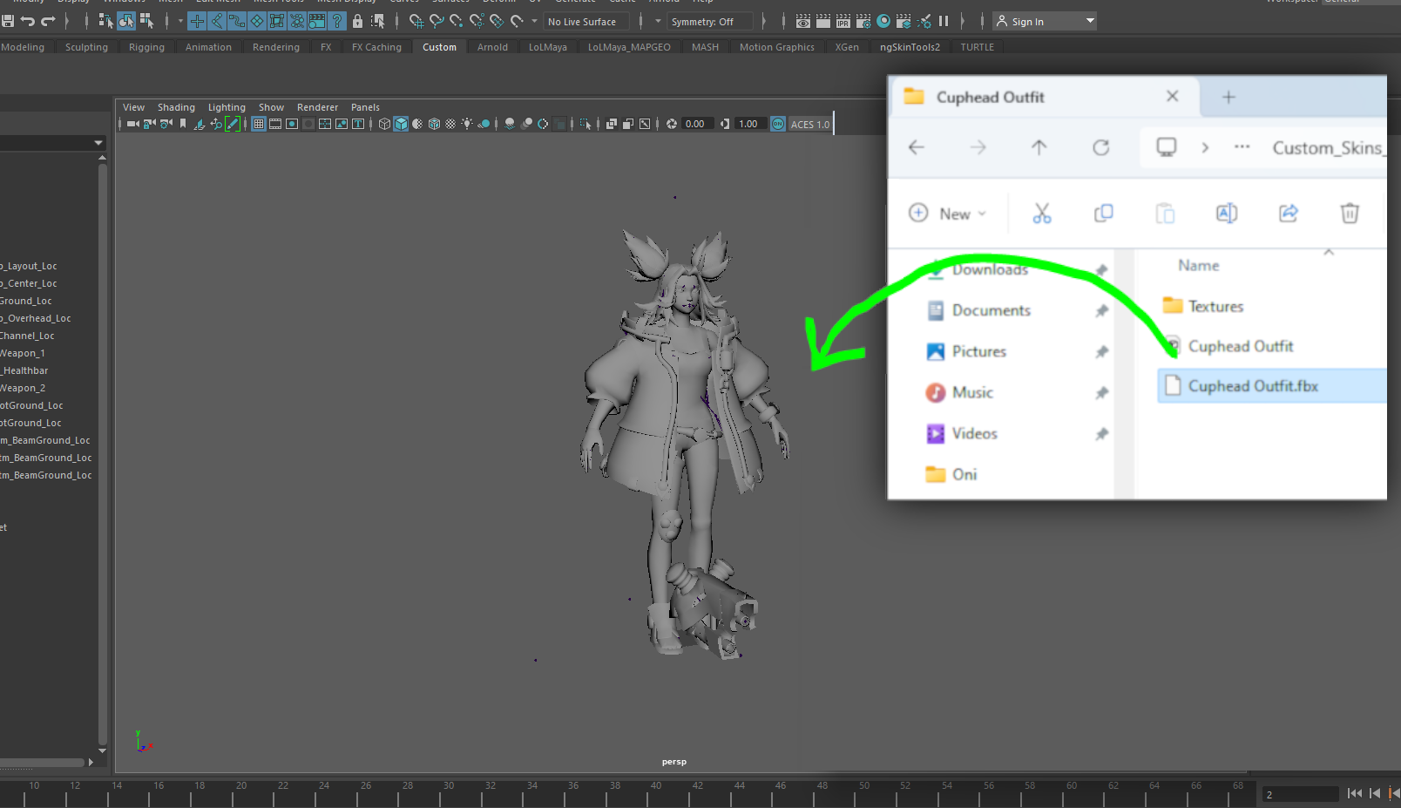Screen dimensions: 1401x808
Task: Click the help question-mark icon in status line
Action: (337, 21)
